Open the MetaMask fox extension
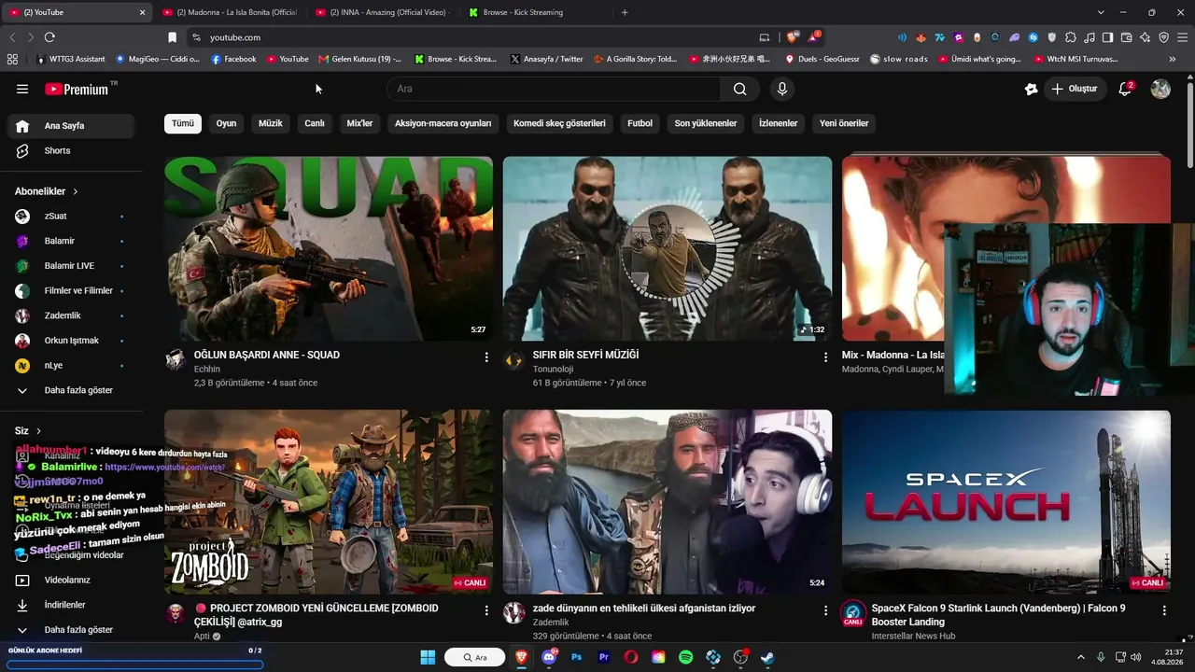The width and height of the screenshot is (1195, 672). 921,37
